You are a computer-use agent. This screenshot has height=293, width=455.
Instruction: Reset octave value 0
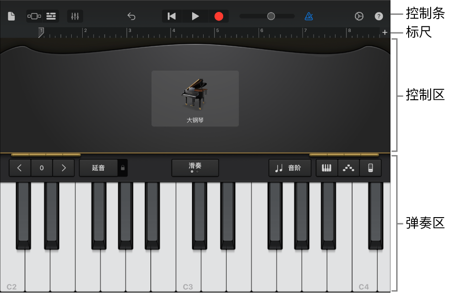(42, 168)
